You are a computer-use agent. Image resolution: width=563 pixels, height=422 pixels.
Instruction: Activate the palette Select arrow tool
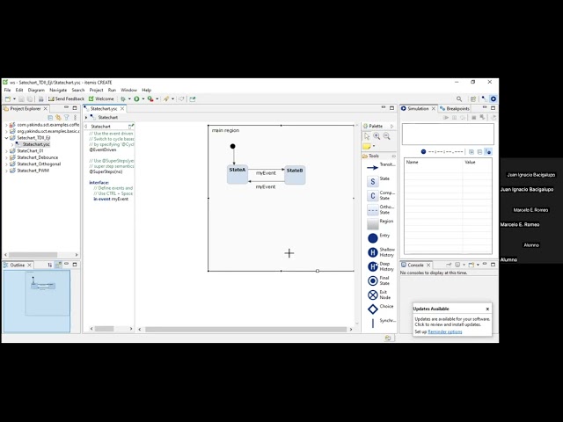pyautogui.click(x=367, y=136)
